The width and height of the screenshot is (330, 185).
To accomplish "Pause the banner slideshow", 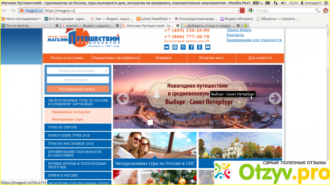I will [x=276, y=122].
